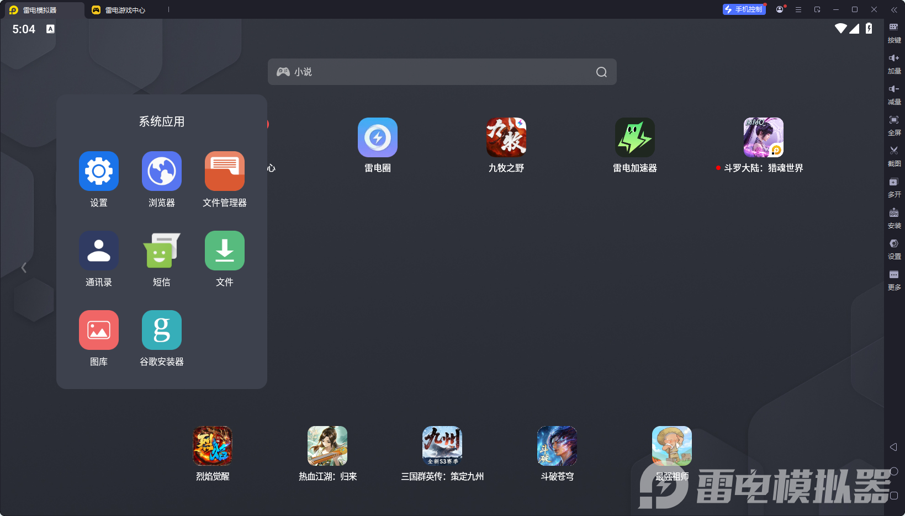This screenshot has height=516, width=905.
Task: Toggle 全屏 fullscreen mode in sidebar
Action: [894, 124]
